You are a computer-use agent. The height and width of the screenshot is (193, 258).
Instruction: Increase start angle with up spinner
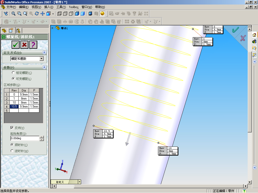pyautogui.click(x=42, y=137)
